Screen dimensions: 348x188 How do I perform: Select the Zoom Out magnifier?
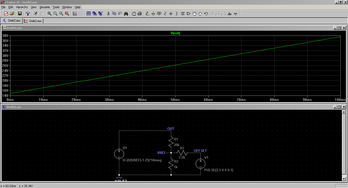[x=61, y=14]
